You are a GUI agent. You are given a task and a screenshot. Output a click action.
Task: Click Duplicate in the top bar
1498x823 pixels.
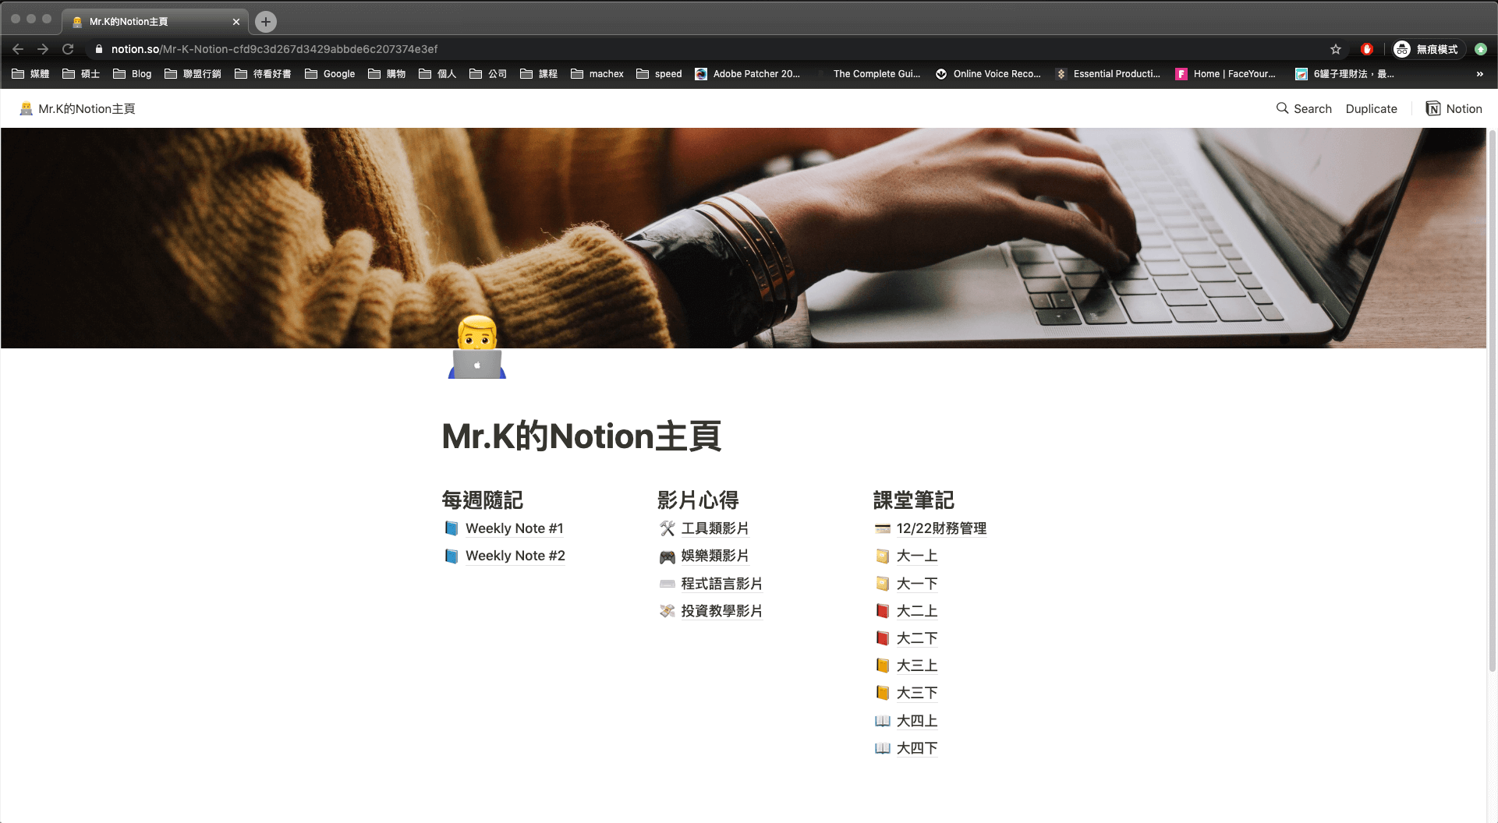click(1371, 108)
